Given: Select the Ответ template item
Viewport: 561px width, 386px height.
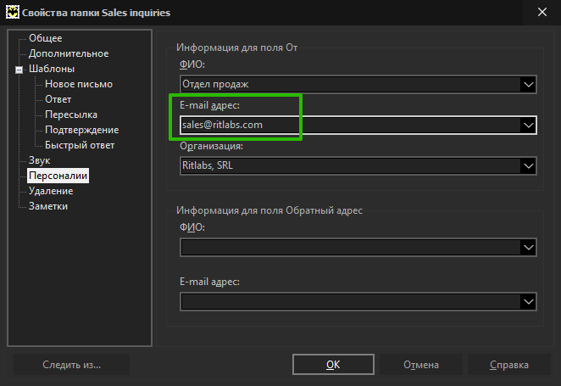Looking at the screenshot, I should pos(58,99).
